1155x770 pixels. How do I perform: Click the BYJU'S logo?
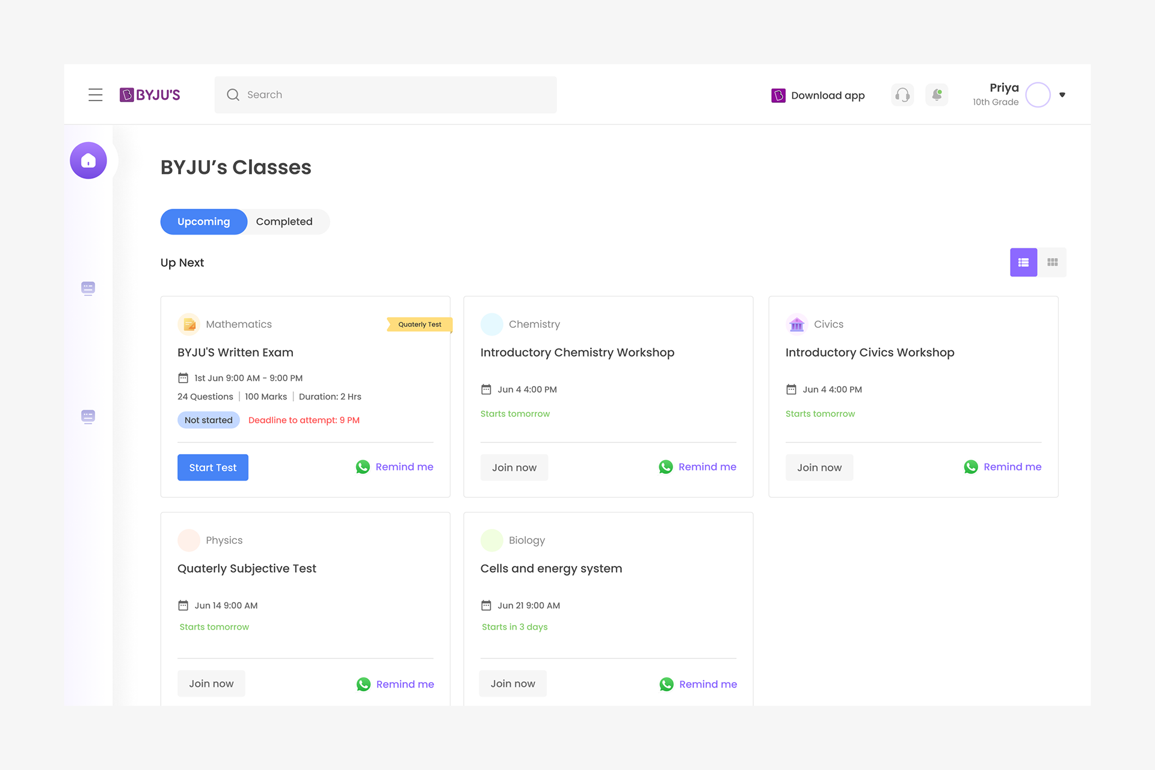150,94
